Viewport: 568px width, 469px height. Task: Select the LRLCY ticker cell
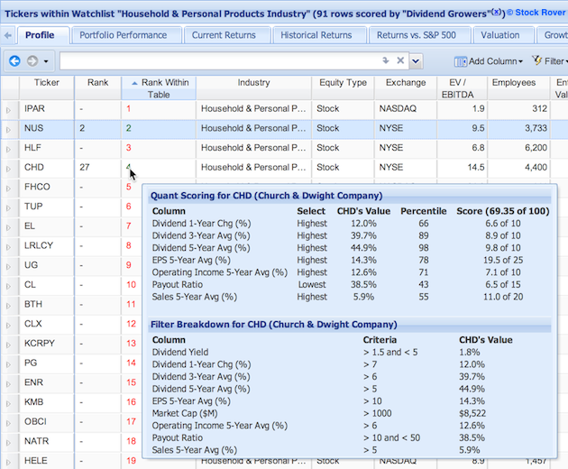tap(47, 245)
